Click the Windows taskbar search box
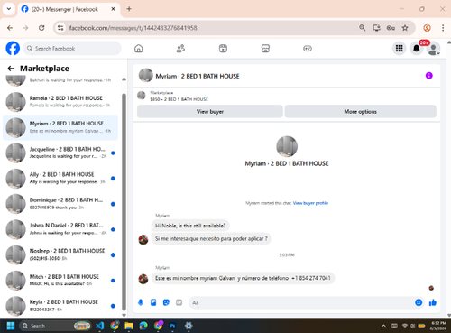The height and width of the screenshot is (333, 451). (x=55, y=326)
